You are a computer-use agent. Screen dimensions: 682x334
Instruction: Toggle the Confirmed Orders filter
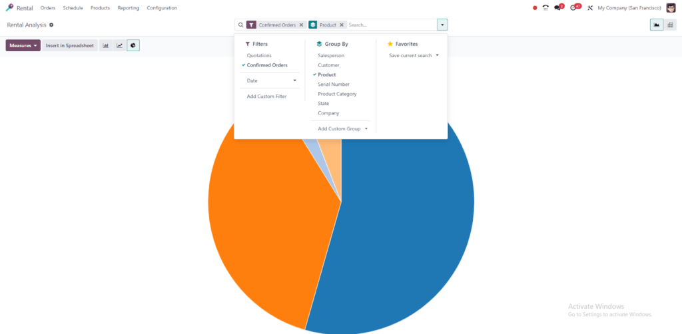coord(267,65)
